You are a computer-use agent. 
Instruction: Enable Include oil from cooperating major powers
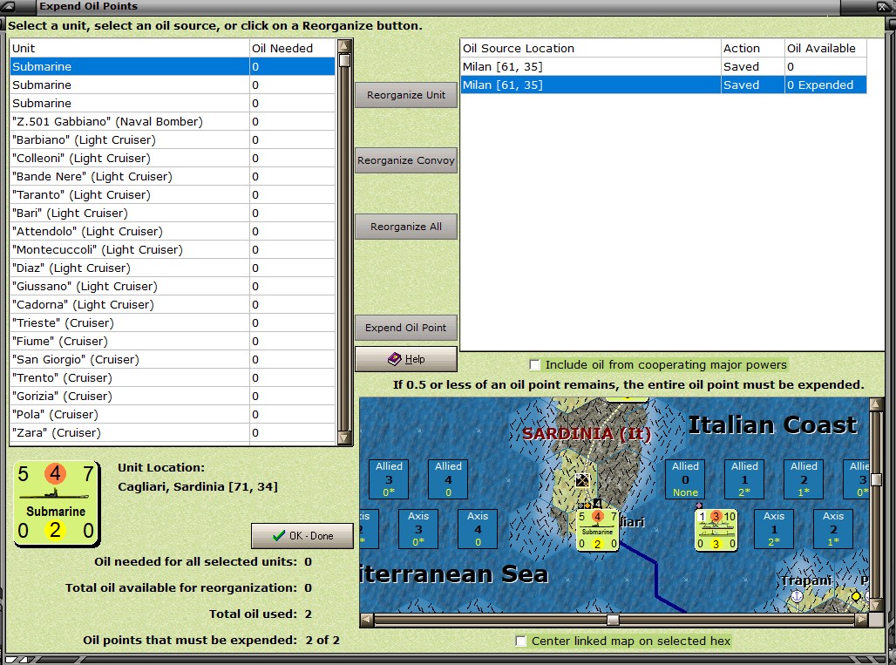(x=535, y=364)
